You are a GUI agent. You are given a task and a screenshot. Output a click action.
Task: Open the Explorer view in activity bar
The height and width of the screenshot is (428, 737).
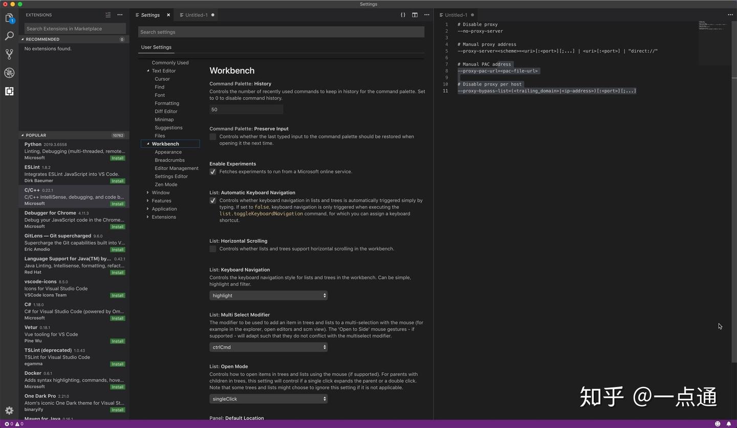[x=9, y=18]
